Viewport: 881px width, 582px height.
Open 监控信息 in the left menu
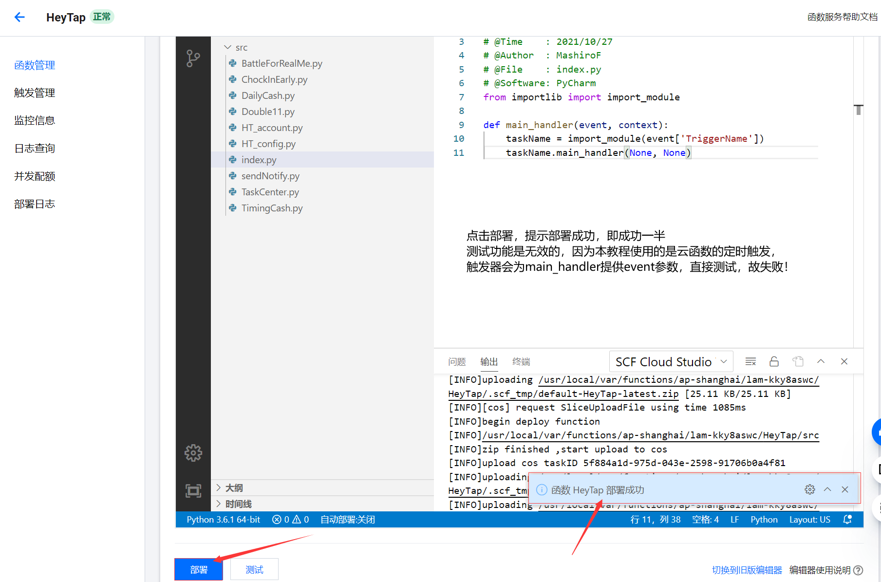(35, 121)
